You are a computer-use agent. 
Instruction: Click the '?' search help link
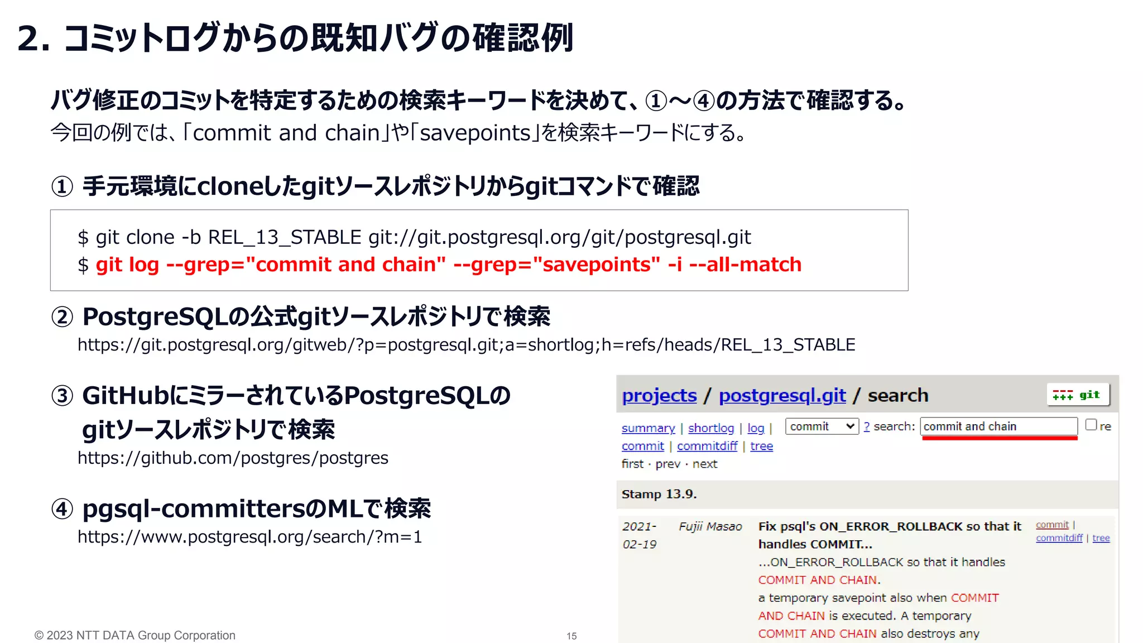pos(866,426)
